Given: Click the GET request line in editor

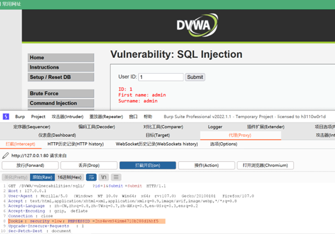Looking at the screenshot, I should point(87,186).
